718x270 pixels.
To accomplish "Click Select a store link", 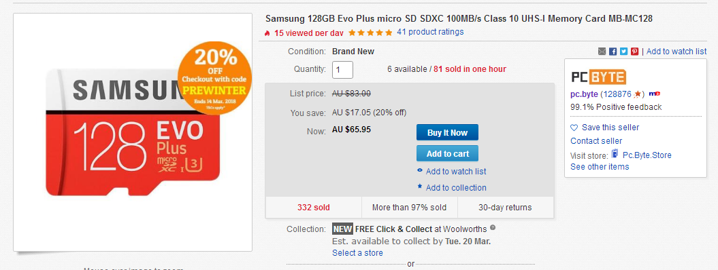I will [x=357, y=252].
